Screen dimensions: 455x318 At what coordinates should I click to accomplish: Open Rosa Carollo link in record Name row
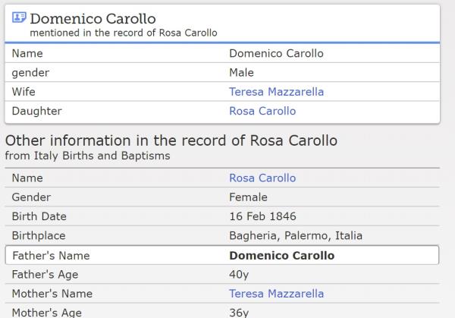(262, 178)
